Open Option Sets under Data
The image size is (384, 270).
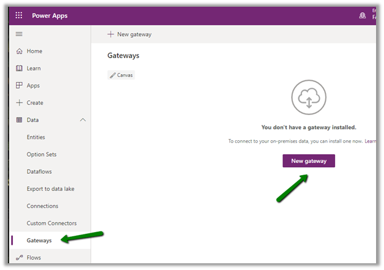[42, 154]
